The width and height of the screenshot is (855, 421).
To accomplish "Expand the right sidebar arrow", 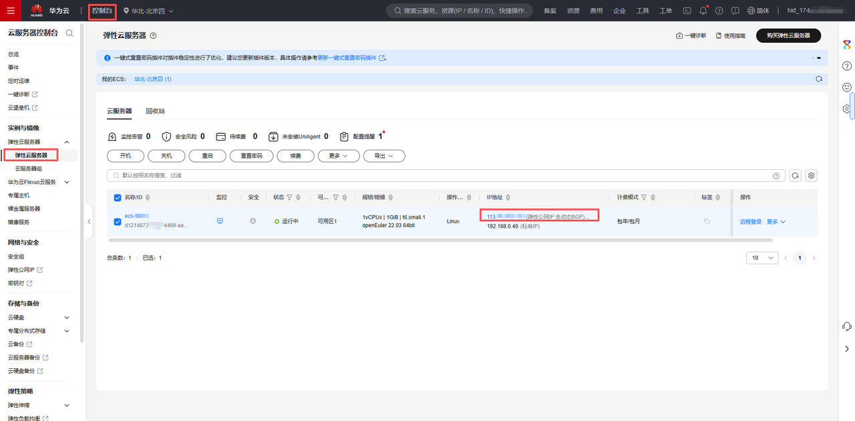I will pos(847,349).
